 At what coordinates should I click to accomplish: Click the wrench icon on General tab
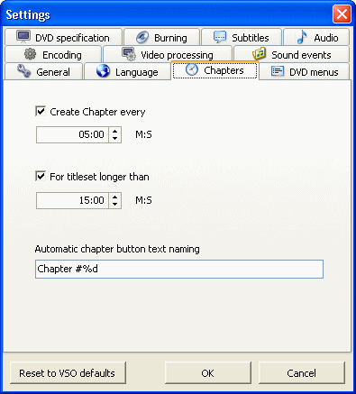[23, 71]
